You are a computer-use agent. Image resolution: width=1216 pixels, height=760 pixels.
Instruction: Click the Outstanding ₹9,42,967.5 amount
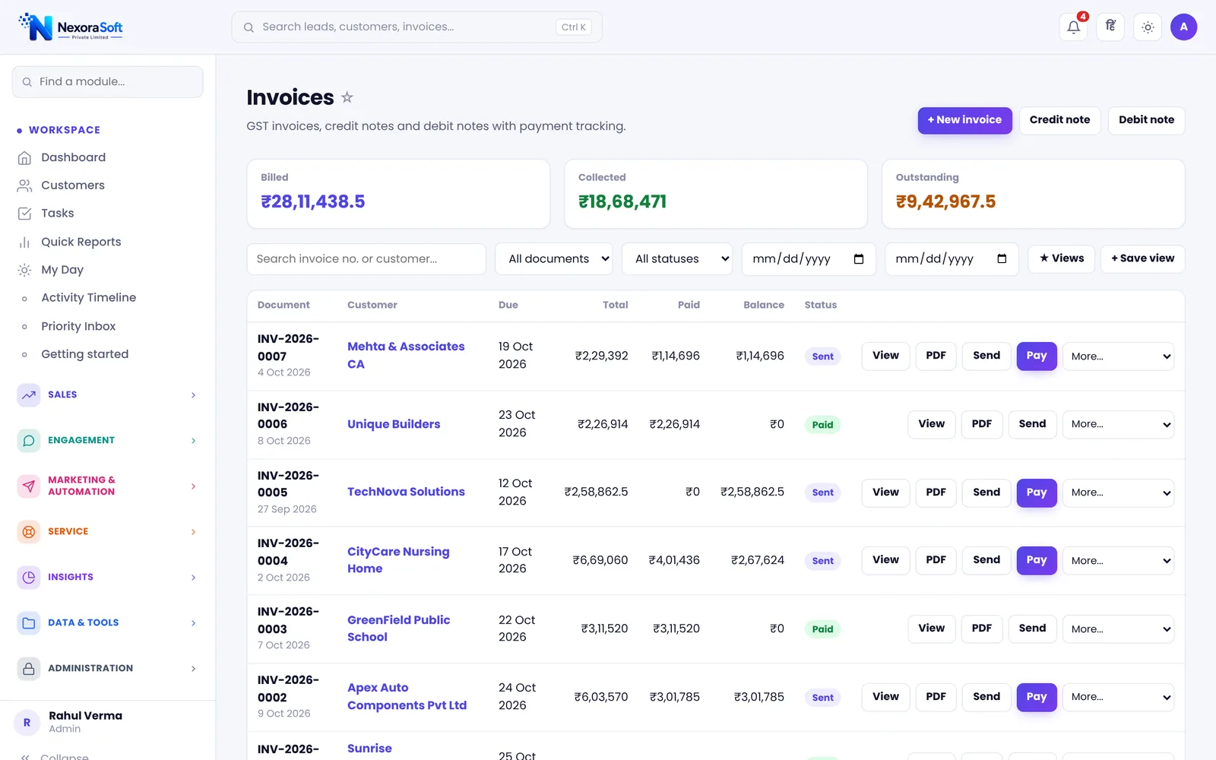pos(945,201)
